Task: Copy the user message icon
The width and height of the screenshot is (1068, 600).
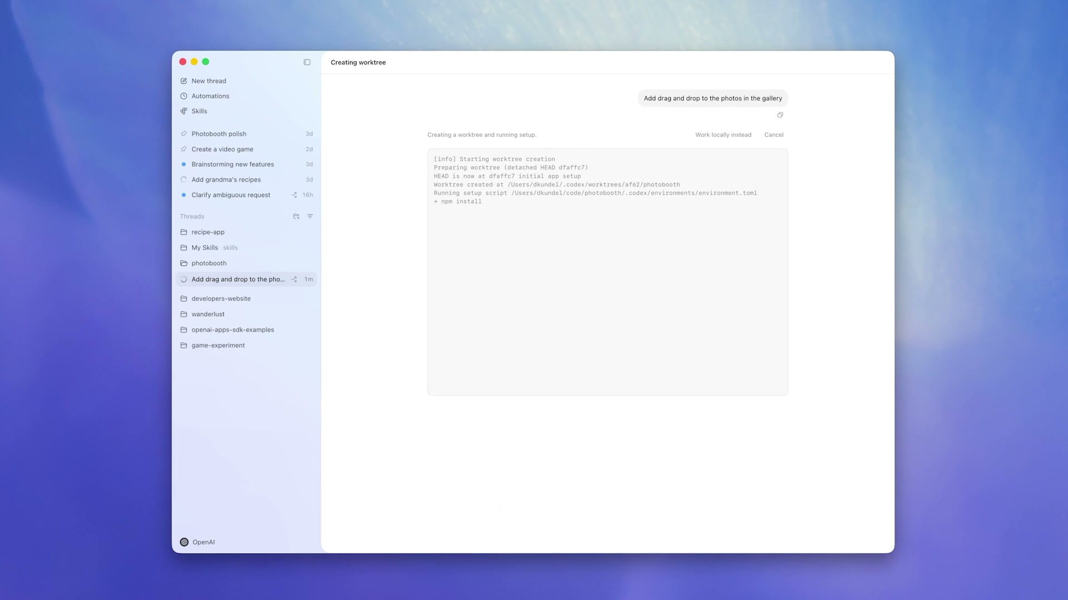Action: (780, 115)
